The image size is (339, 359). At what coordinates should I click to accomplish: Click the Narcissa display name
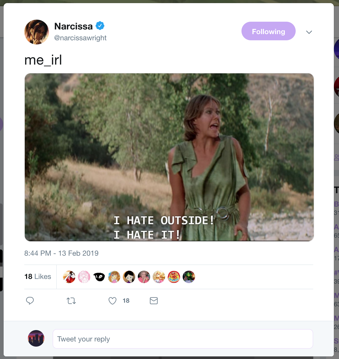(x=74, y=26)
